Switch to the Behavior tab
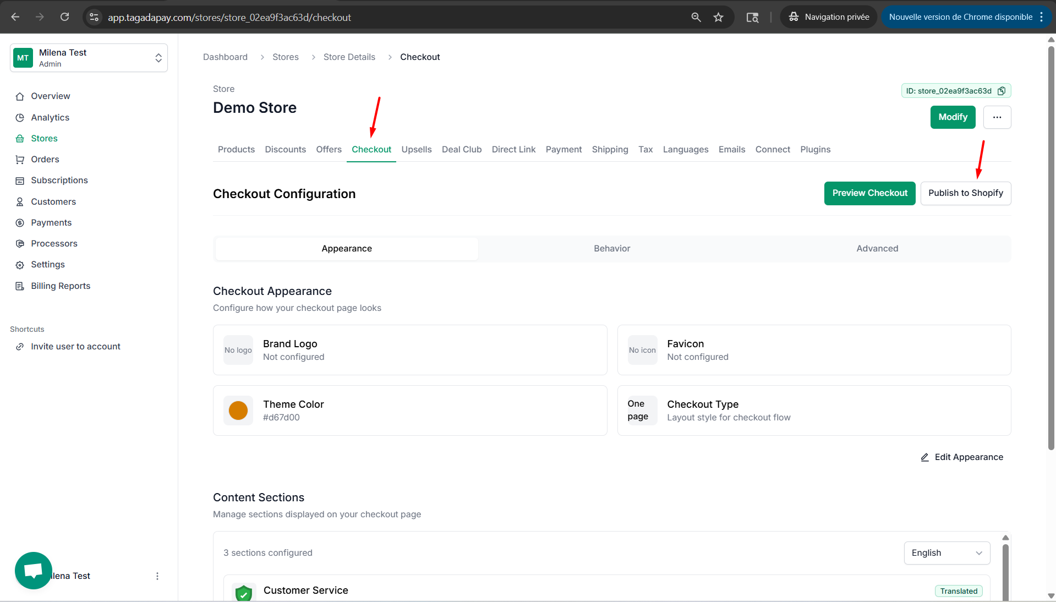 pyautogui.click(x=611, y=249)
